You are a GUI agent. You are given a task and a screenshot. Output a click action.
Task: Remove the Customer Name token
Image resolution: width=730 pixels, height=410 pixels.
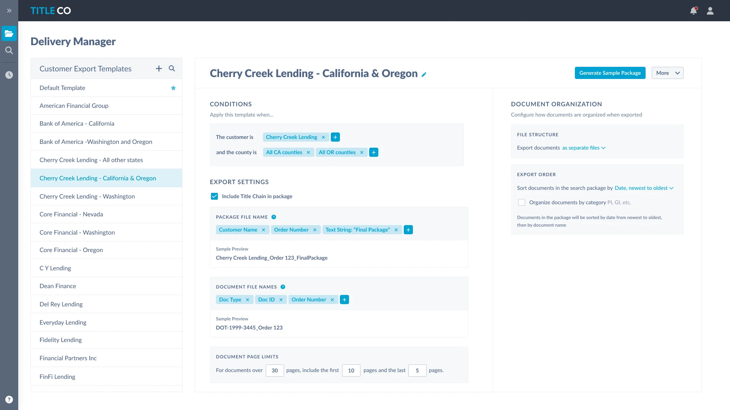pos(263,230)
